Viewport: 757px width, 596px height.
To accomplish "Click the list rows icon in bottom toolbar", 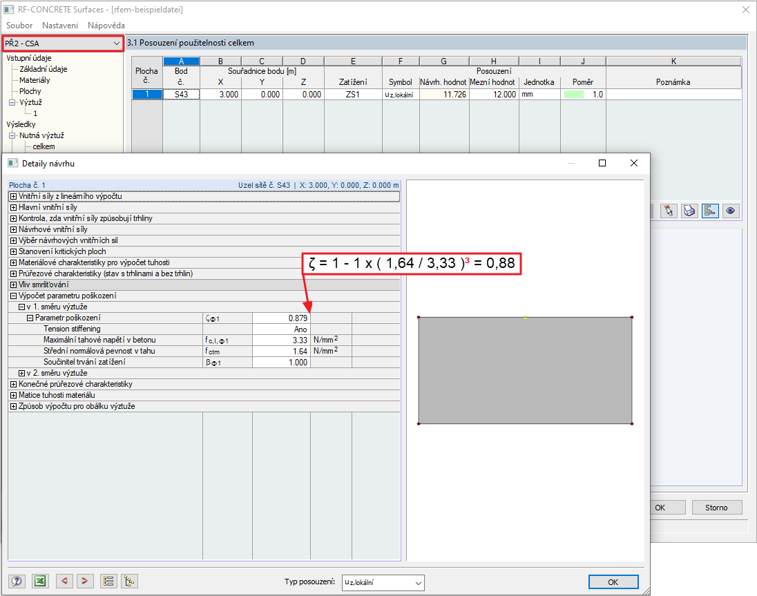I will point(108,581).
